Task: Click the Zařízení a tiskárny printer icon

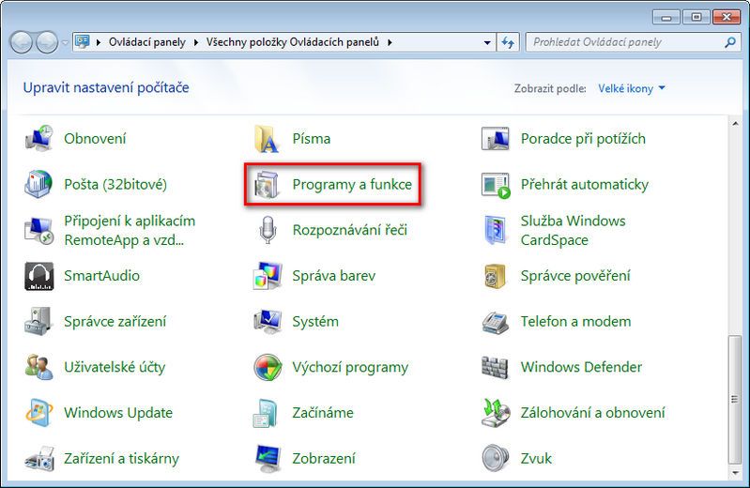Action: 38,459
